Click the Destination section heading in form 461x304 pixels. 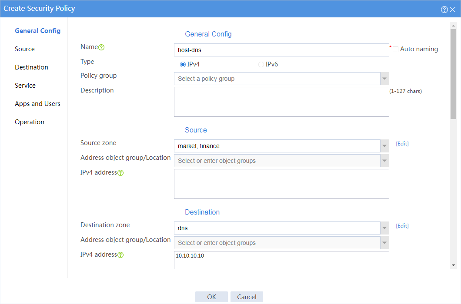click(x=202, y=212)
